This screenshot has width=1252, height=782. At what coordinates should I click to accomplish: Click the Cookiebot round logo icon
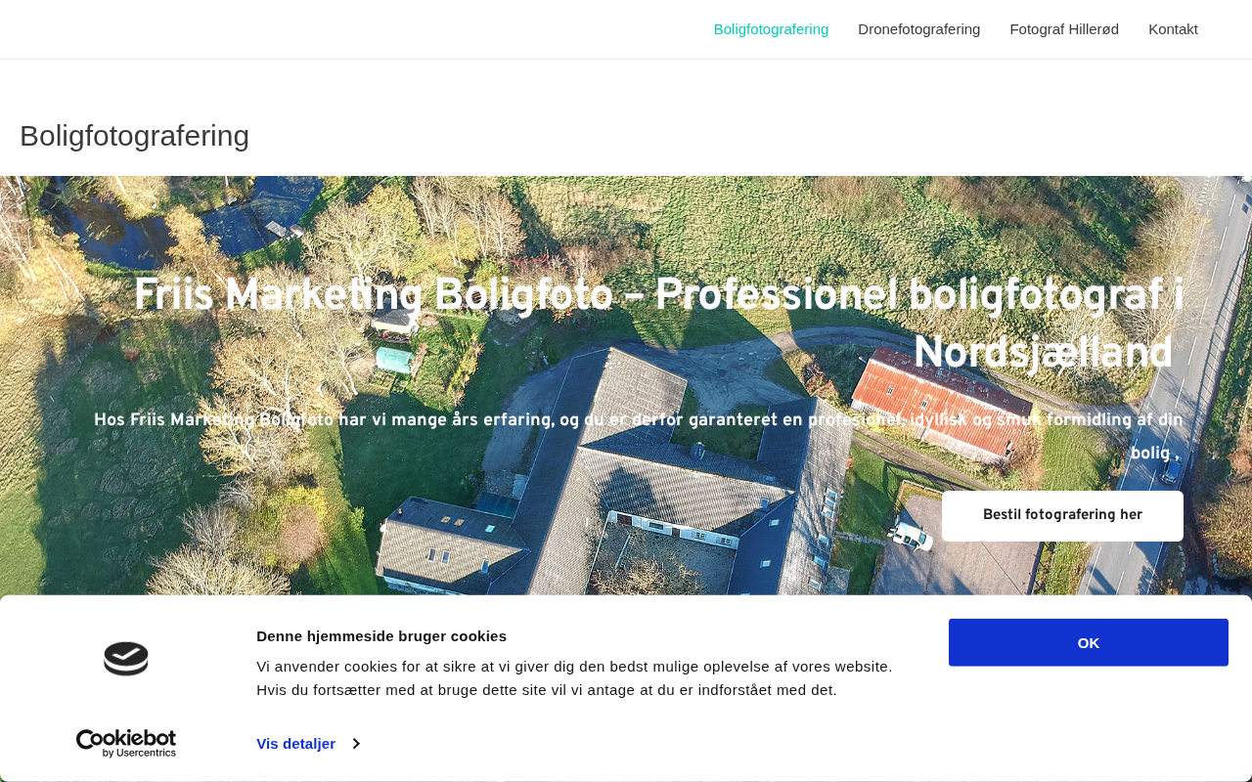tap(126, 659)
